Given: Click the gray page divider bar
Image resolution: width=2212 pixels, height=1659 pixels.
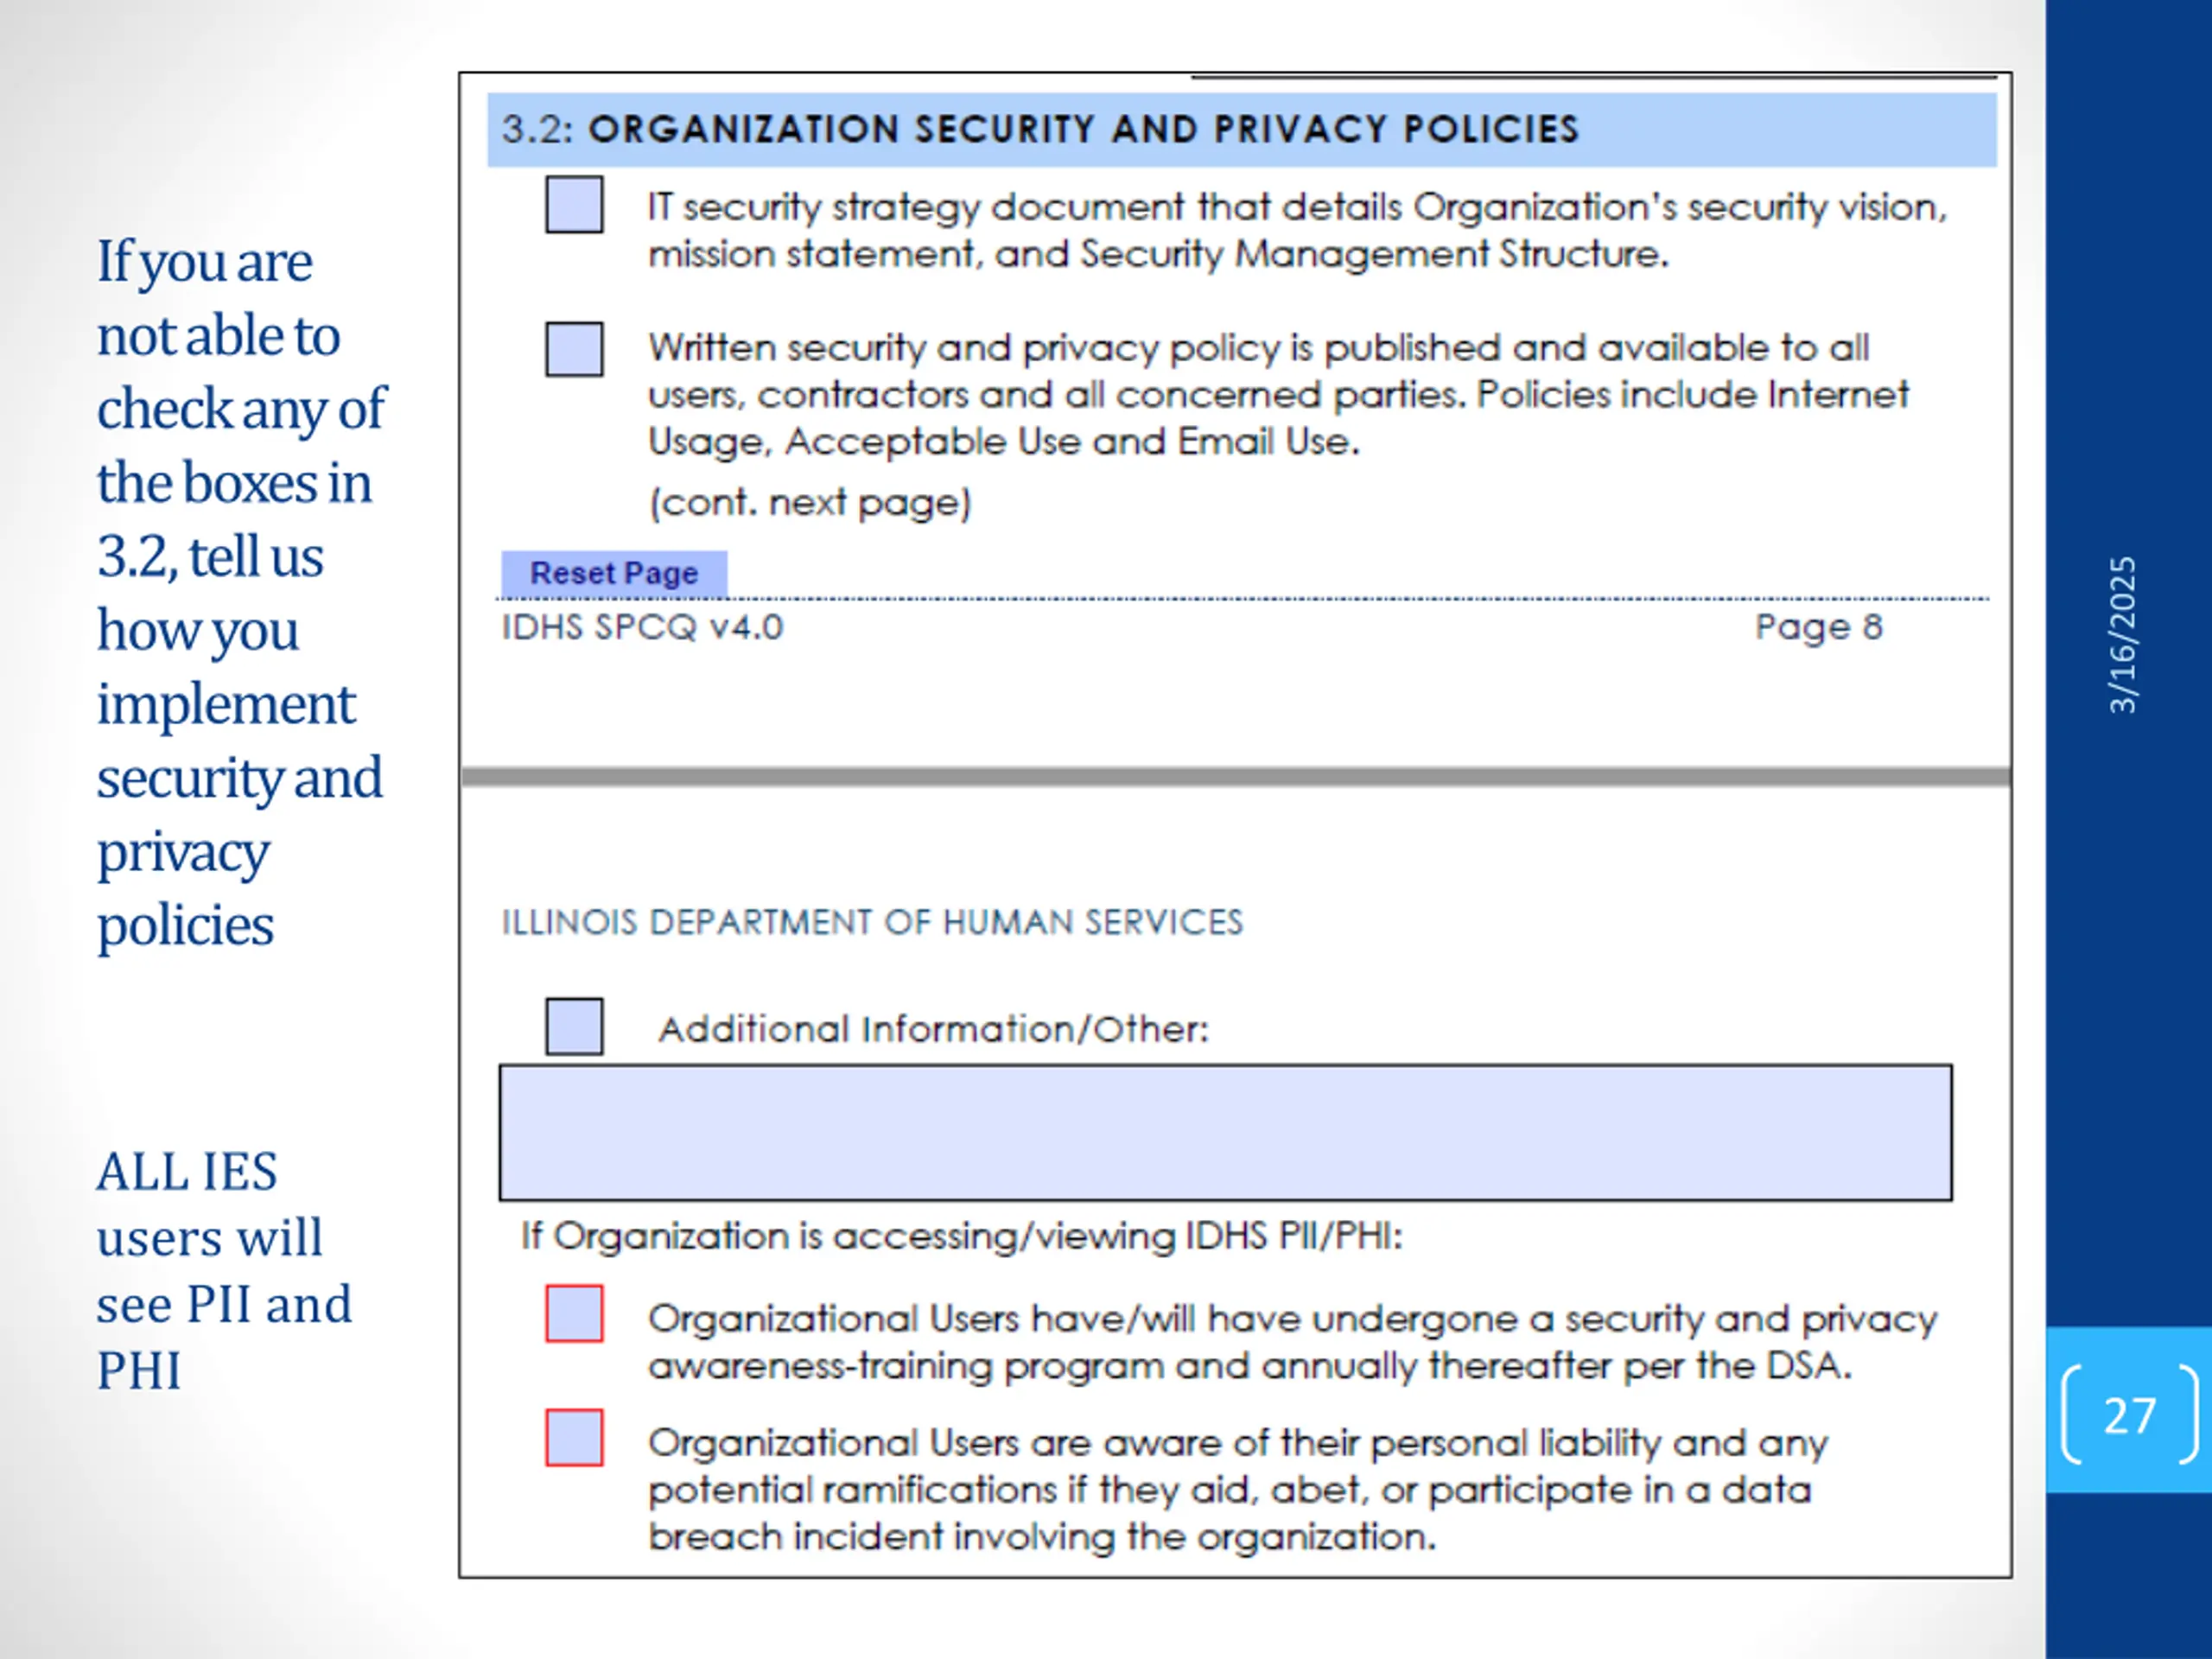Looking at the screenshot, I should 1236,777.
